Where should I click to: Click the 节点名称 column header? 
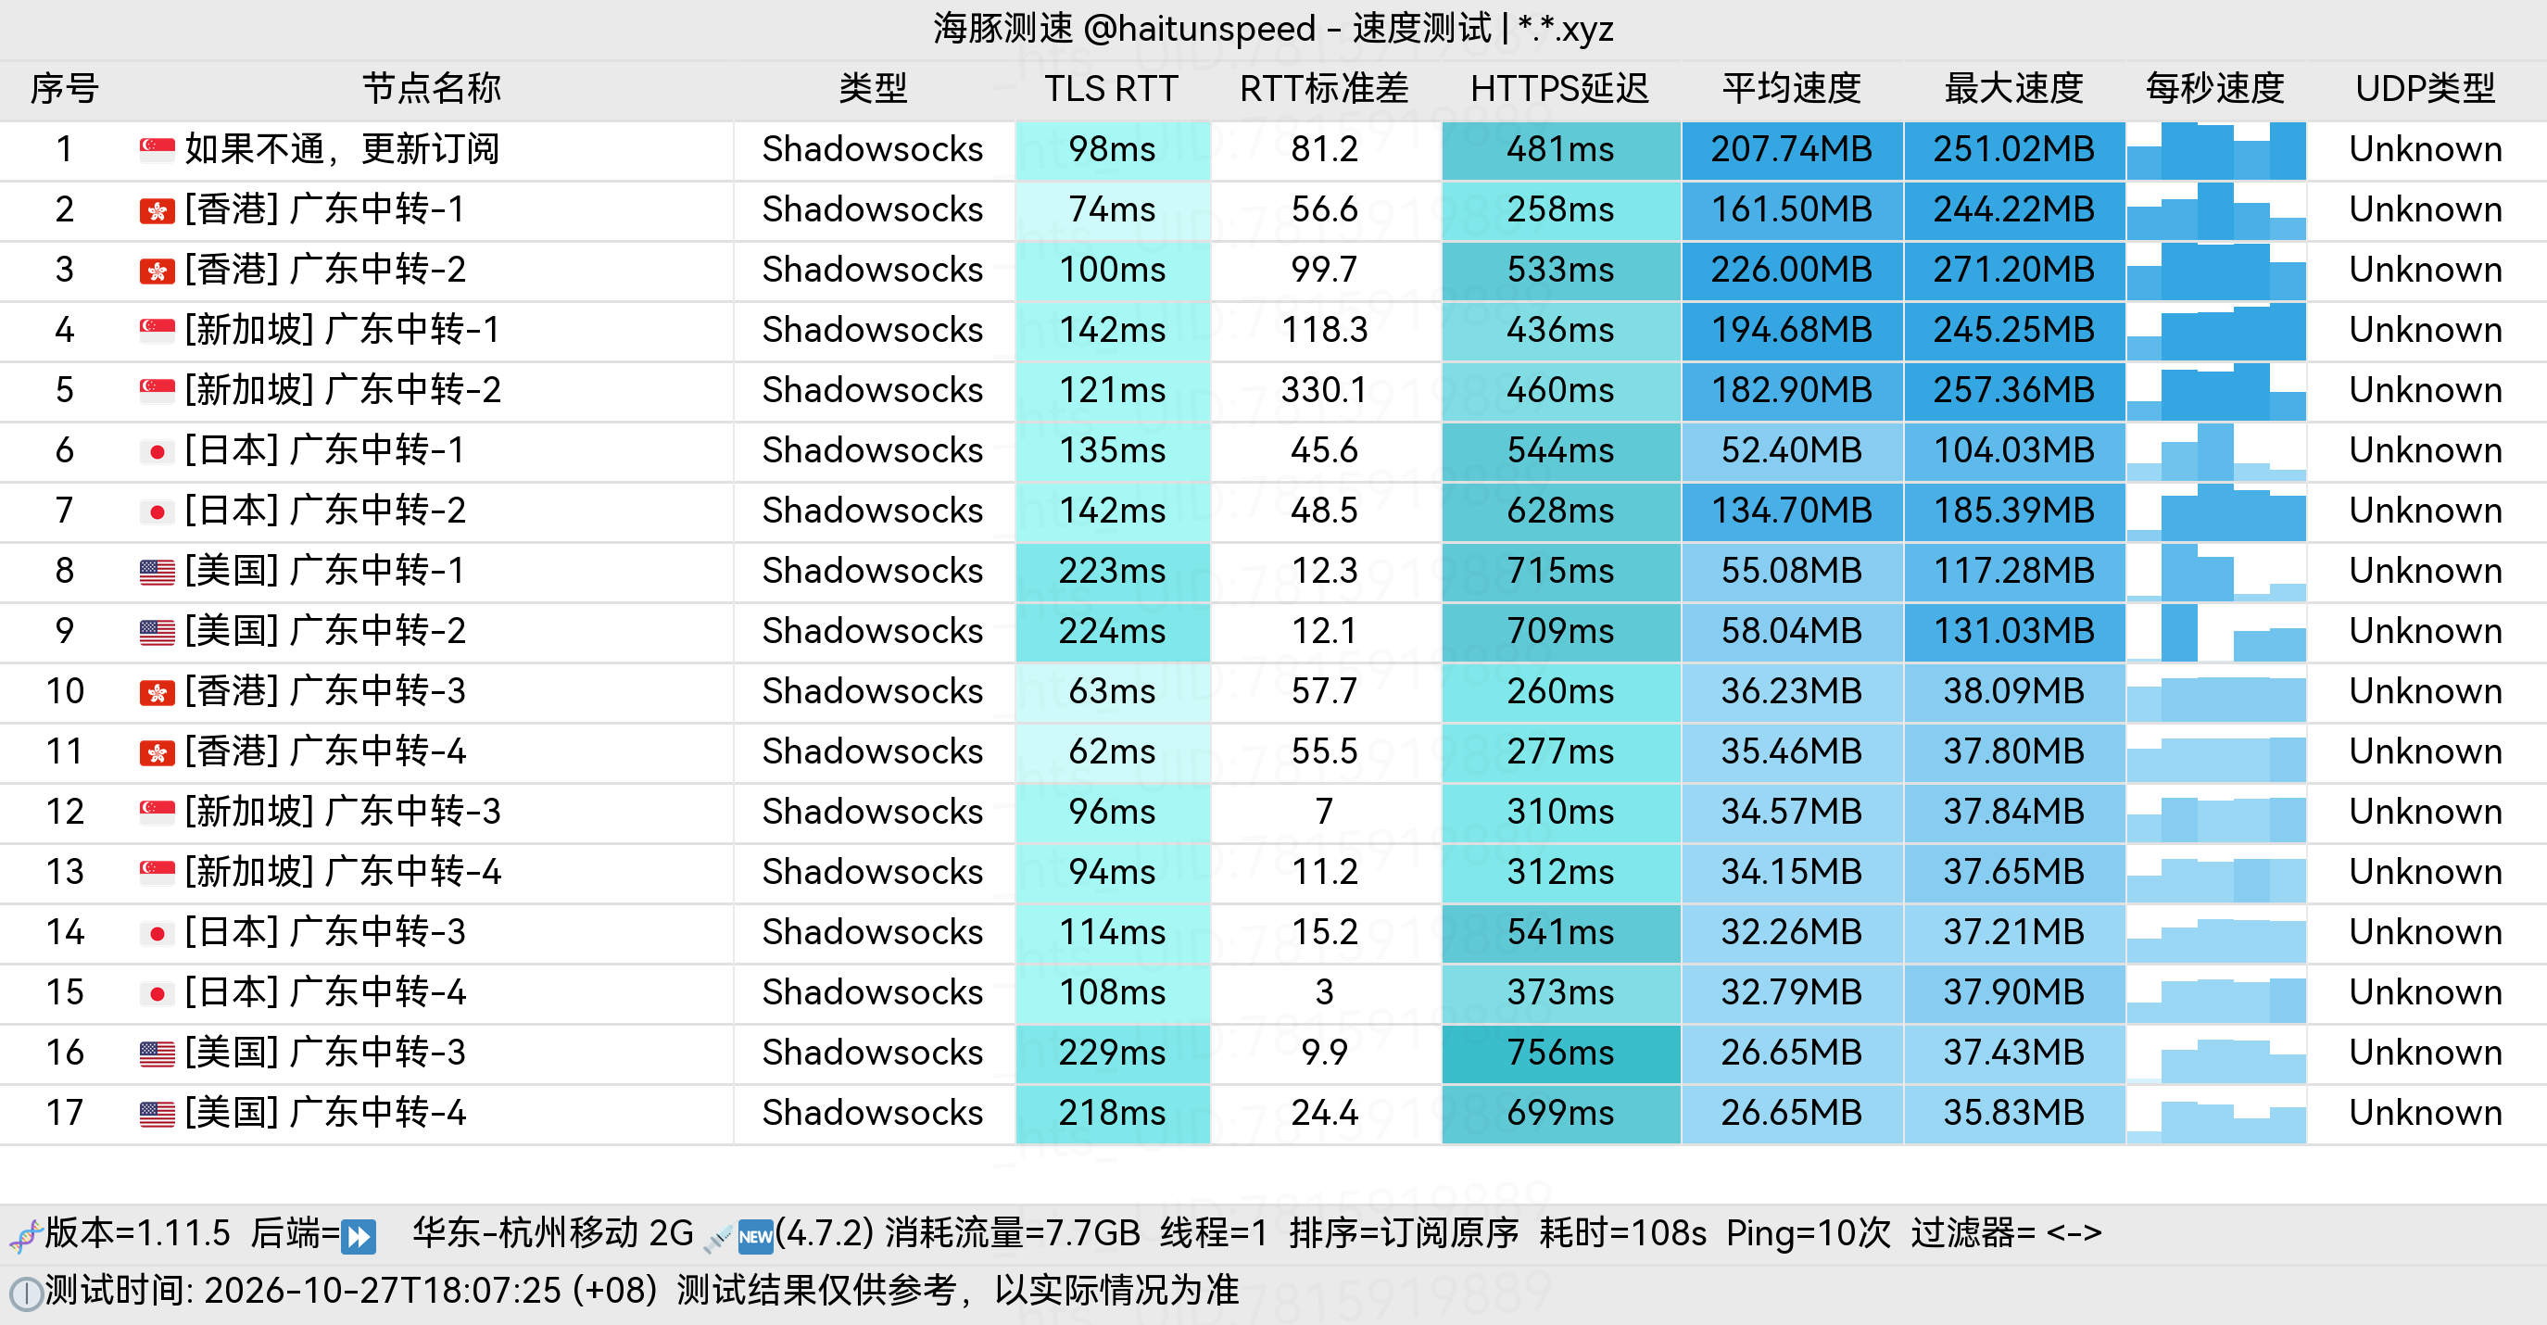click(x=431, y=89)
